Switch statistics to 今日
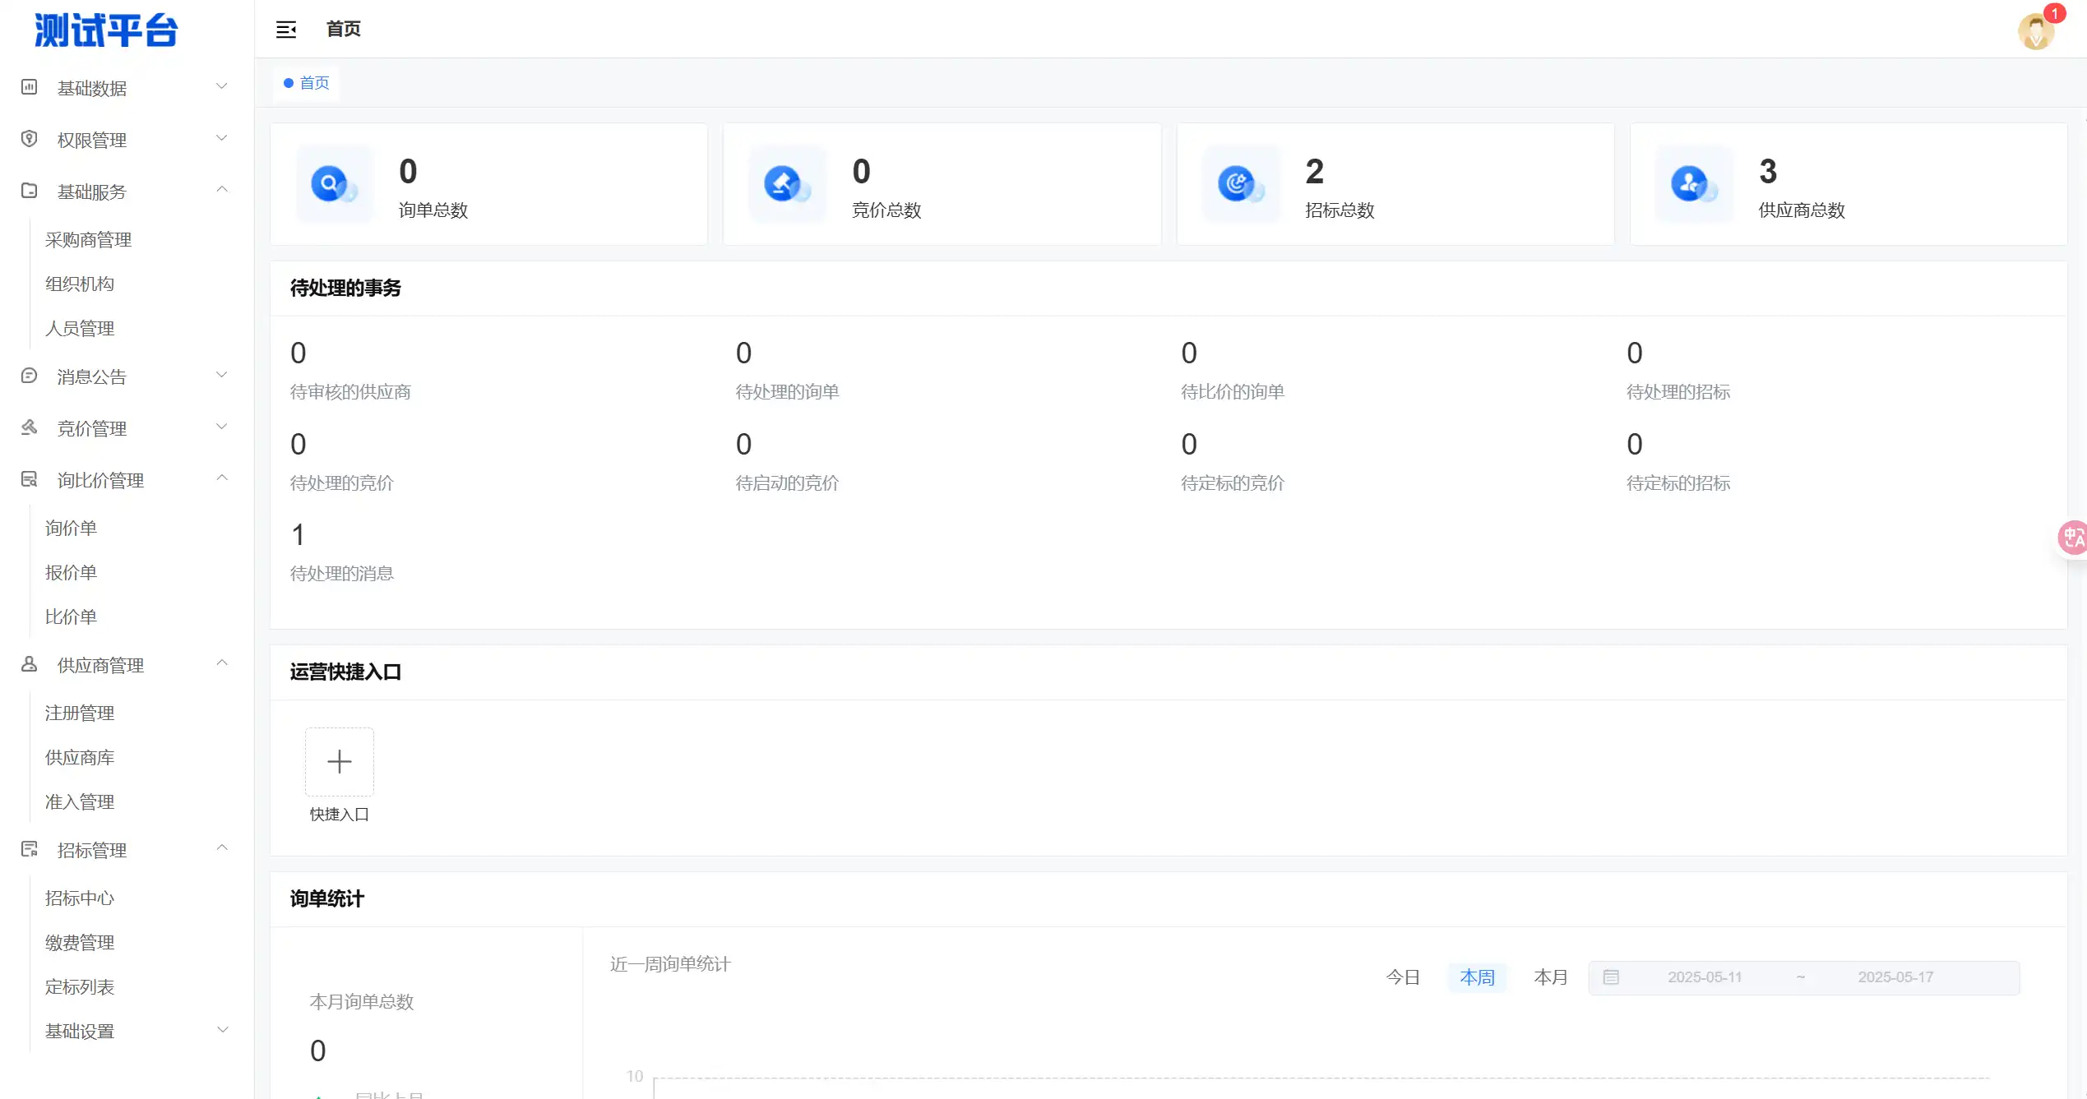 (1403, 977)
